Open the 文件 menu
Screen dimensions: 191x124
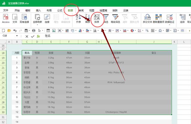pyautogui.click(x=6, y=10)
